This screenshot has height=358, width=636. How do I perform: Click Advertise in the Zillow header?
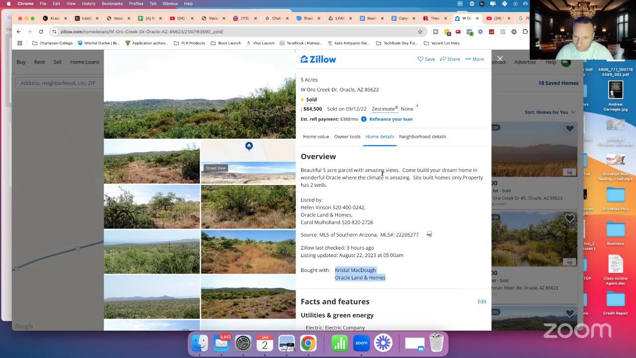[525, 62]
